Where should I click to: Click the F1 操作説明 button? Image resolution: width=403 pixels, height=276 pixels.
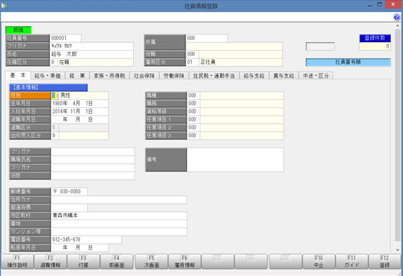coord(17,262)
